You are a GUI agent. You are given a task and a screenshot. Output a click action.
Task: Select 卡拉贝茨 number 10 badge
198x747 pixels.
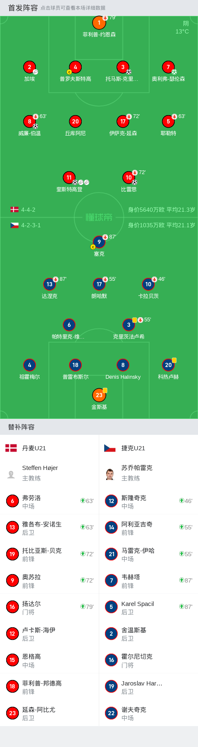148,284
